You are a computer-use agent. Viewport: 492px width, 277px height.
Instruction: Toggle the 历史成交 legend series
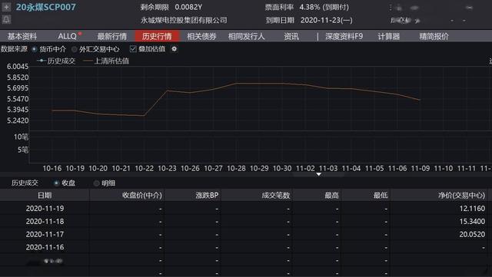[56, 61]
